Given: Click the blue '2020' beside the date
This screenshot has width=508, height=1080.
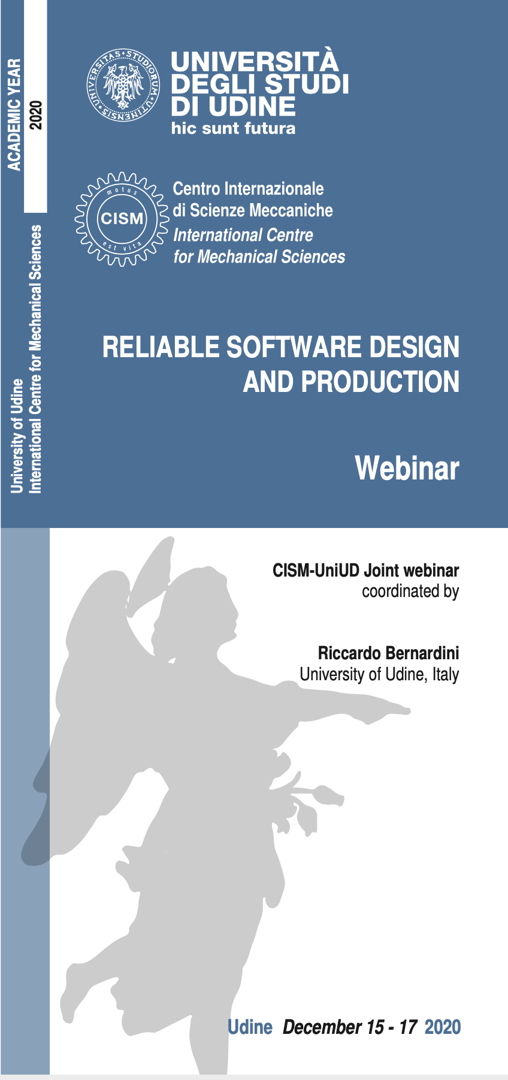Looking at the screenshot, I should click(443, 1027).
